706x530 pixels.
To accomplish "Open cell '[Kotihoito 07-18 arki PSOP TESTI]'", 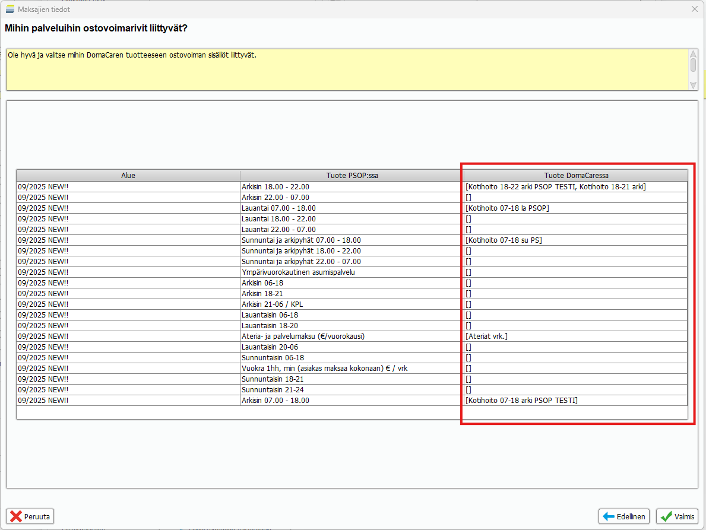I will 576,401.
